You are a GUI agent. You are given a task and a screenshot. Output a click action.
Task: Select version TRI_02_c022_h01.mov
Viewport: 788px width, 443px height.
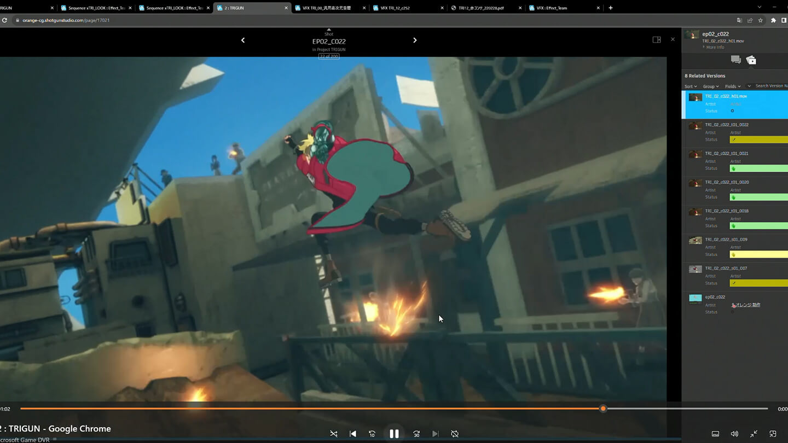735,104
